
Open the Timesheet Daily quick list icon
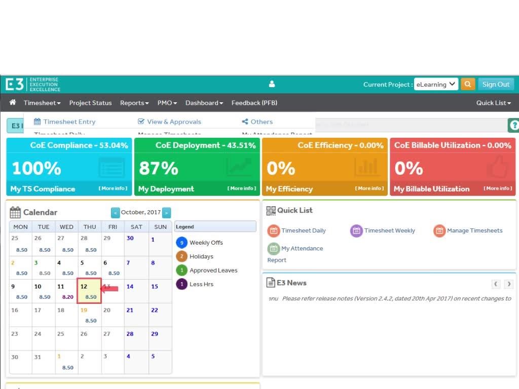pos(273,231)
